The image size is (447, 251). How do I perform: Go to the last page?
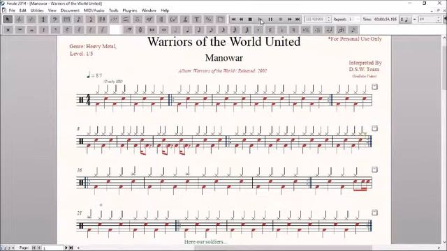71,248
